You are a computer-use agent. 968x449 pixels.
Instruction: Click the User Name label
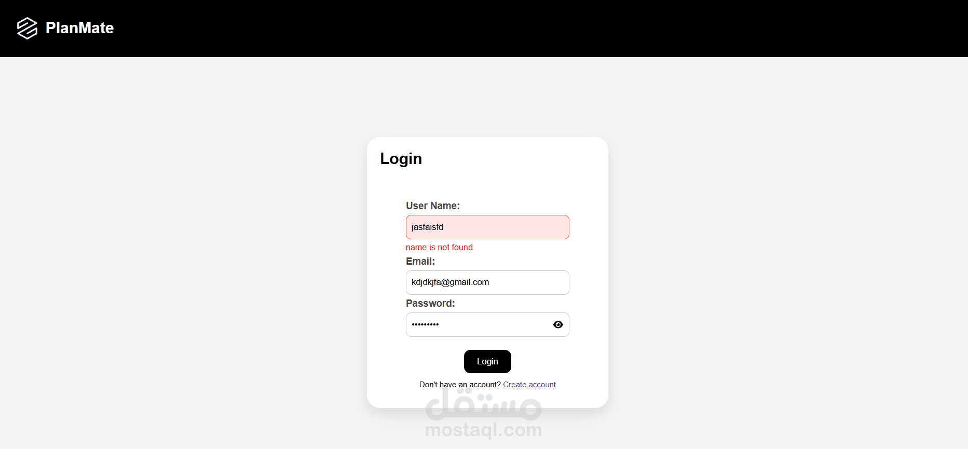[433, 206]
